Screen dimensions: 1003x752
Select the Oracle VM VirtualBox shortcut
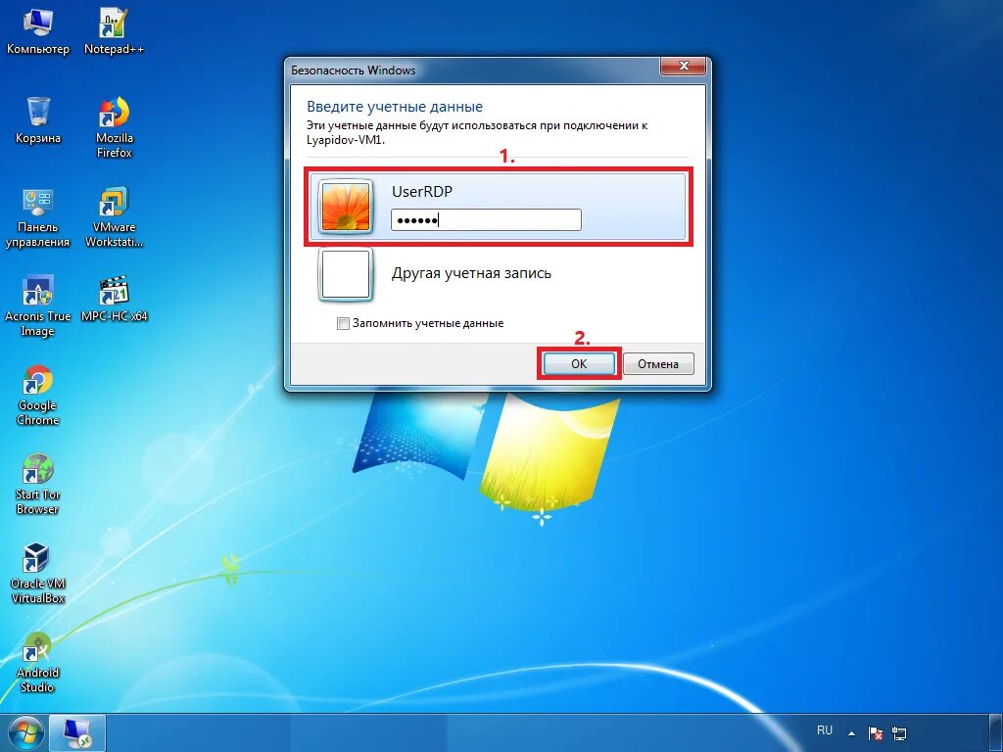pos(37,573)
